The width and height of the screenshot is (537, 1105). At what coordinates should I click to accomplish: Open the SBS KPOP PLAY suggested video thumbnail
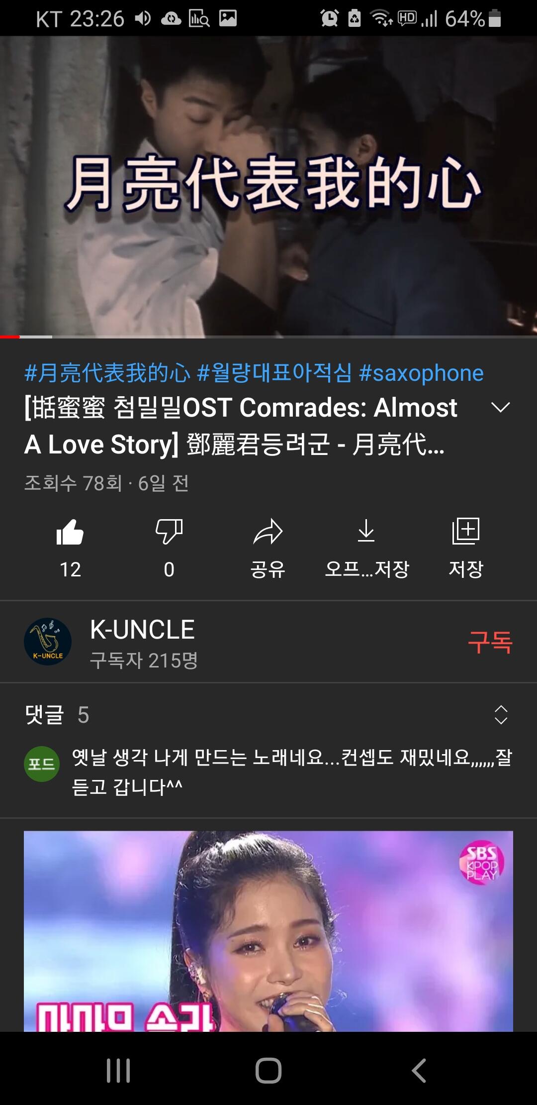[268, 931]
